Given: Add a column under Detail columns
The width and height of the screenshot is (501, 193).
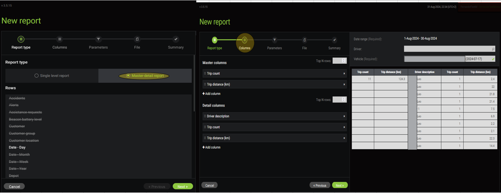Looking at the screenshot, I should 212,147.
